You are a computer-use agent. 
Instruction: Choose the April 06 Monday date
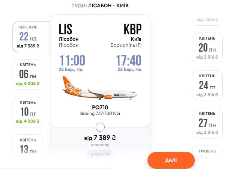click(28, 74)
